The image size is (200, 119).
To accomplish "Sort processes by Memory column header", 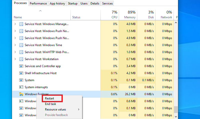I will point(128,15).
